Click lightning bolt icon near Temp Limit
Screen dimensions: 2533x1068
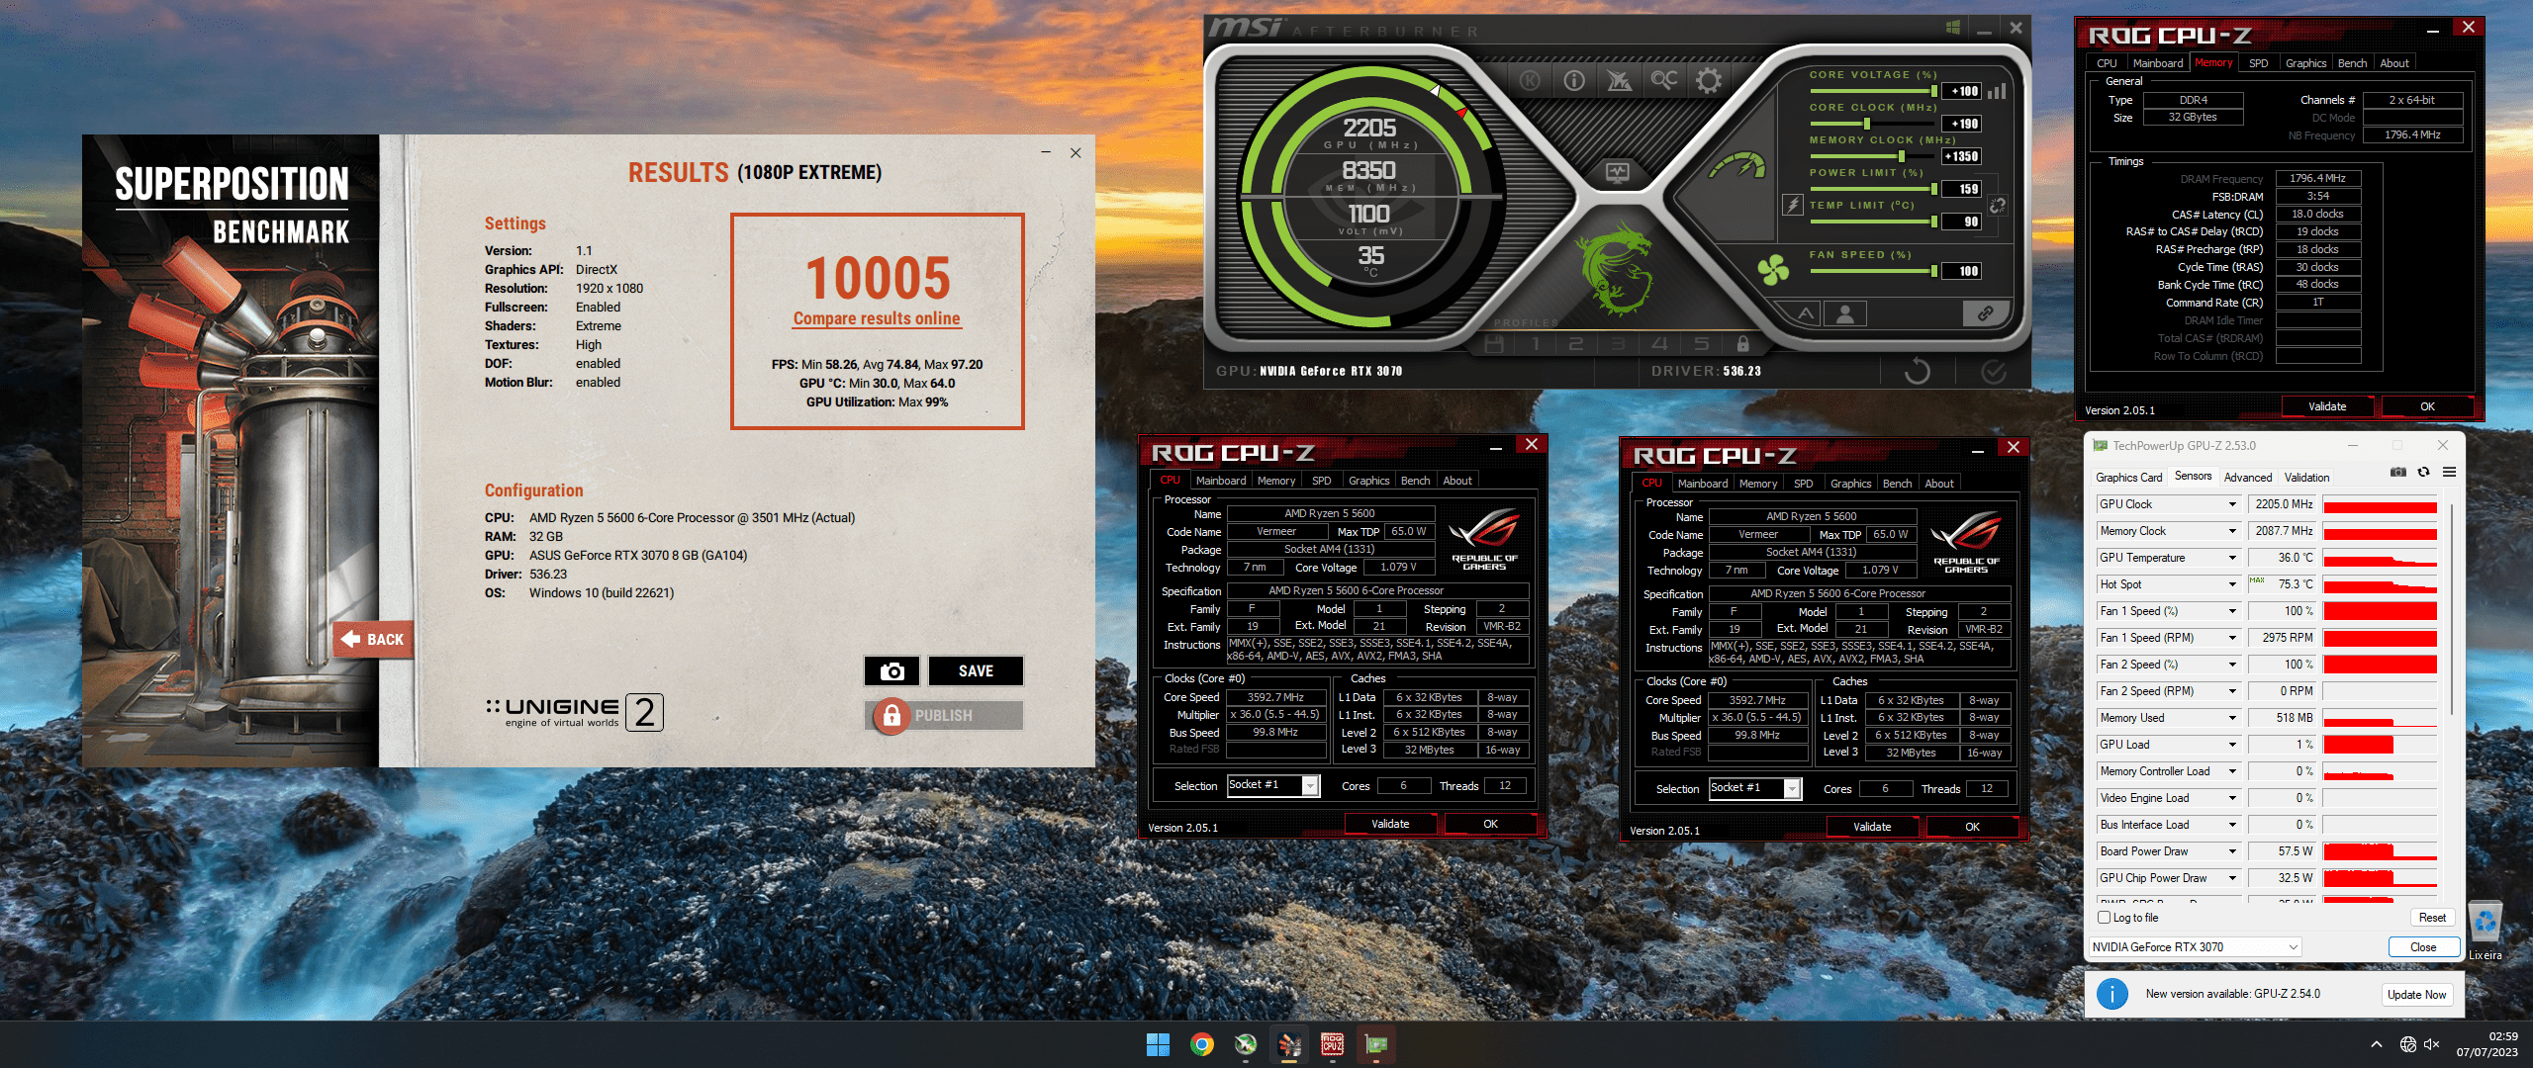click(x=1792, y=205)
